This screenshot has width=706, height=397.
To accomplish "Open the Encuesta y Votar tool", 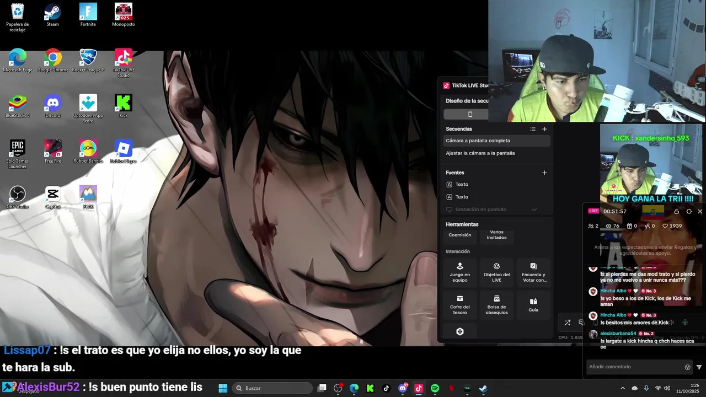I will tap(533, 272).
